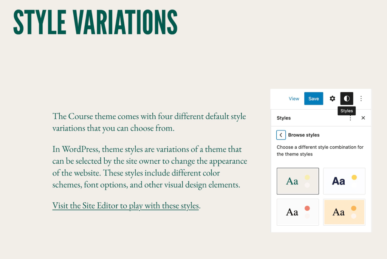Switch to the dark blue style variation
Viewport: 387px width, 259px height.
tap(344, 181)
